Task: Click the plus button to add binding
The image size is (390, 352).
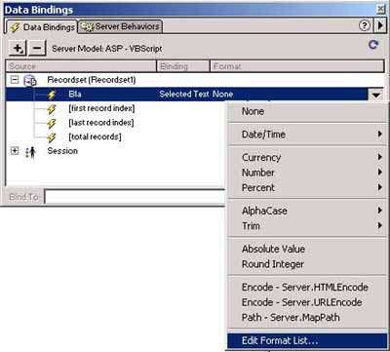Action: (18, 49)
